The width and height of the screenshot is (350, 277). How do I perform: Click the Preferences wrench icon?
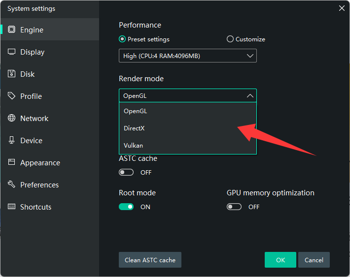tap(12, 185)
